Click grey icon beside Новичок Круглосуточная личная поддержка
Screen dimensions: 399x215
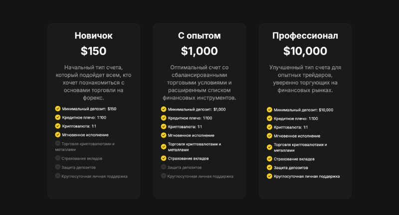58,176
